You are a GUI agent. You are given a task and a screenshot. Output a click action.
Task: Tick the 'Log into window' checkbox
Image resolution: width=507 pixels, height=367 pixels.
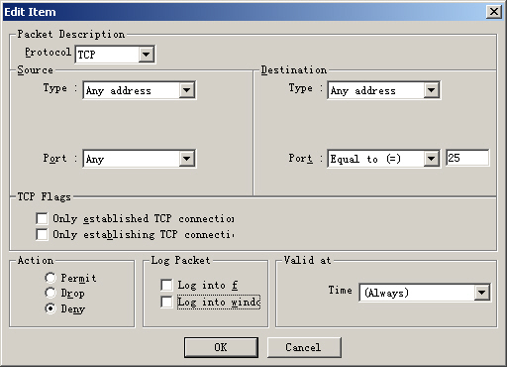[x=166, y=302]
